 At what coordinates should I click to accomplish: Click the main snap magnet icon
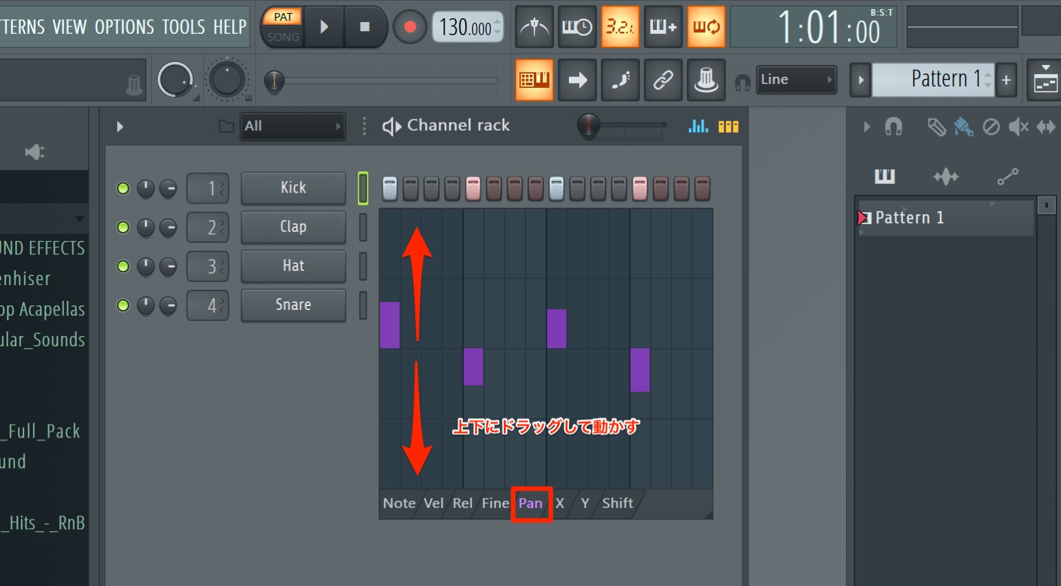tap(742, 82)
